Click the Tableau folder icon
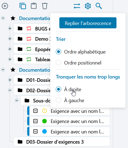This screenshot has width=128, height=148. click(x=20, y=59)
